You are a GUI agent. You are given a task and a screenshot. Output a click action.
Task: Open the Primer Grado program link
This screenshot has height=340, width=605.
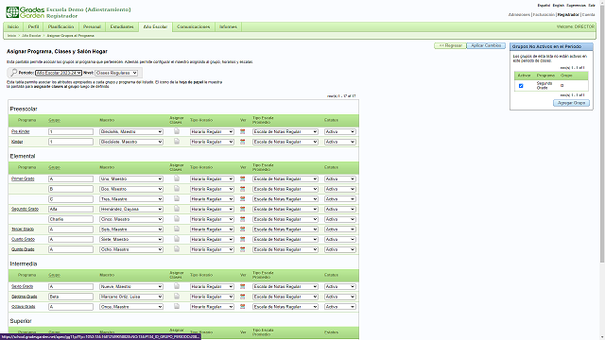coord(23,178)
